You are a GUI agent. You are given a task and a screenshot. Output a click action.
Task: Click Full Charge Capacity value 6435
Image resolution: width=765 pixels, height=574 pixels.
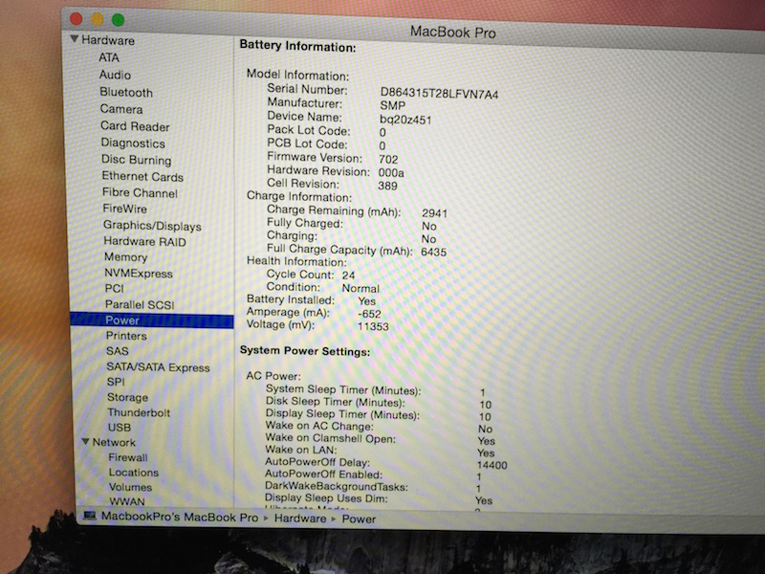[x=434, y=252]
